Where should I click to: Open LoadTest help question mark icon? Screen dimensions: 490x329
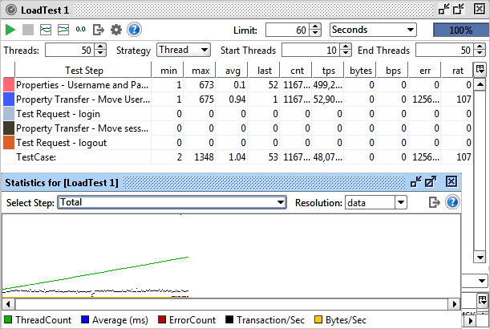(134, 30)
